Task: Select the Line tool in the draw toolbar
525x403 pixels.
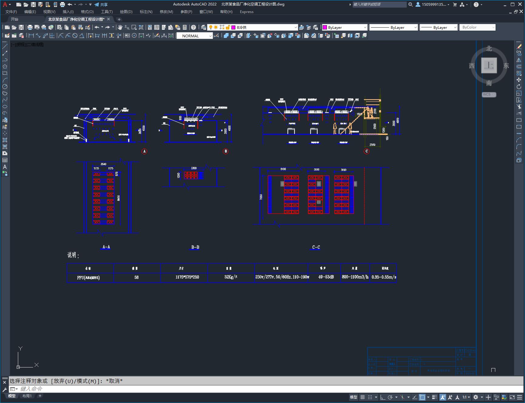Action: click(5, 47)
